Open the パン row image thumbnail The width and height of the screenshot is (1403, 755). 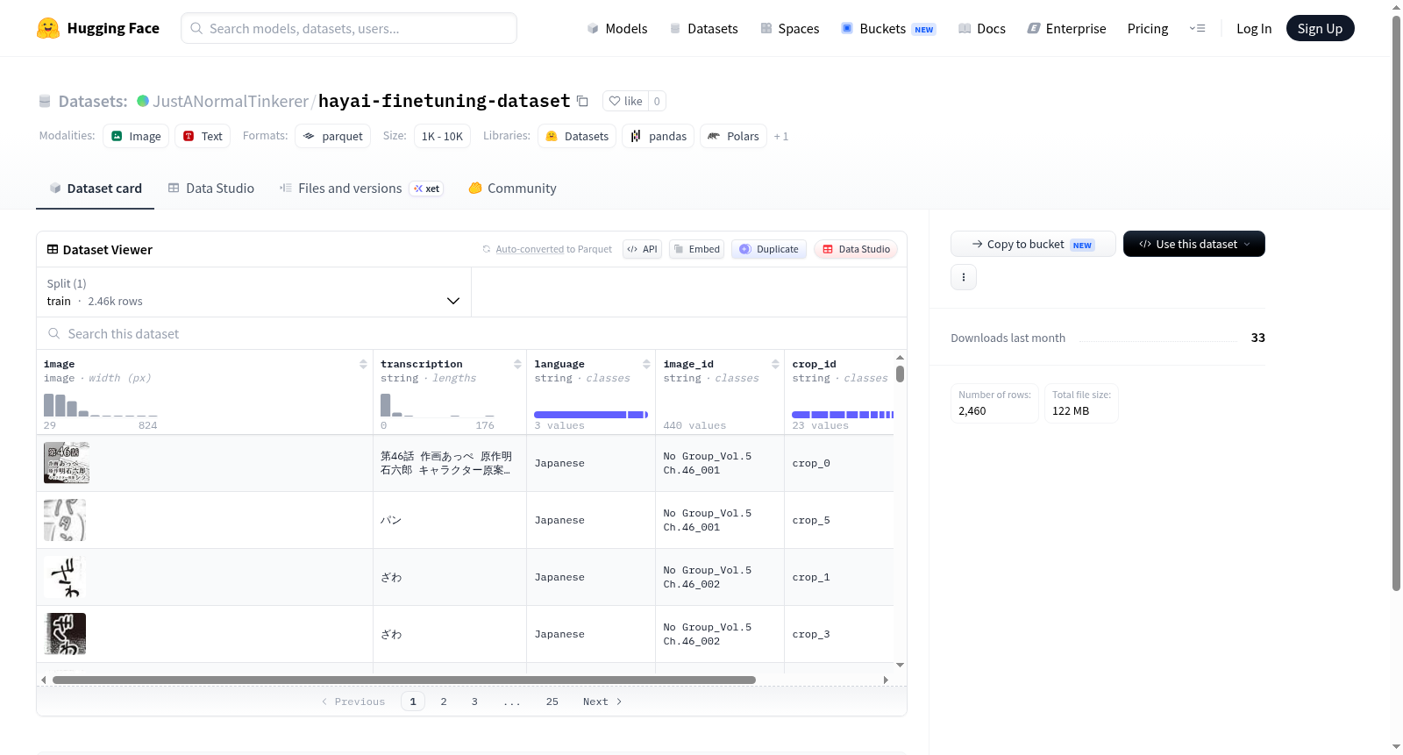coord(65,520)
